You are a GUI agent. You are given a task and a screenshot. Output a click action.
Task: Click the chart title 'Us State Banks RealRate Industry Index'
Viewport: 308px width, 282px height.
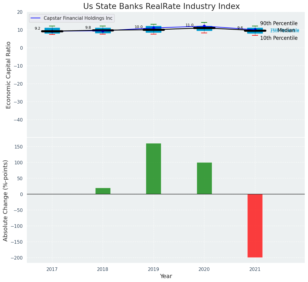click(161, 7)
